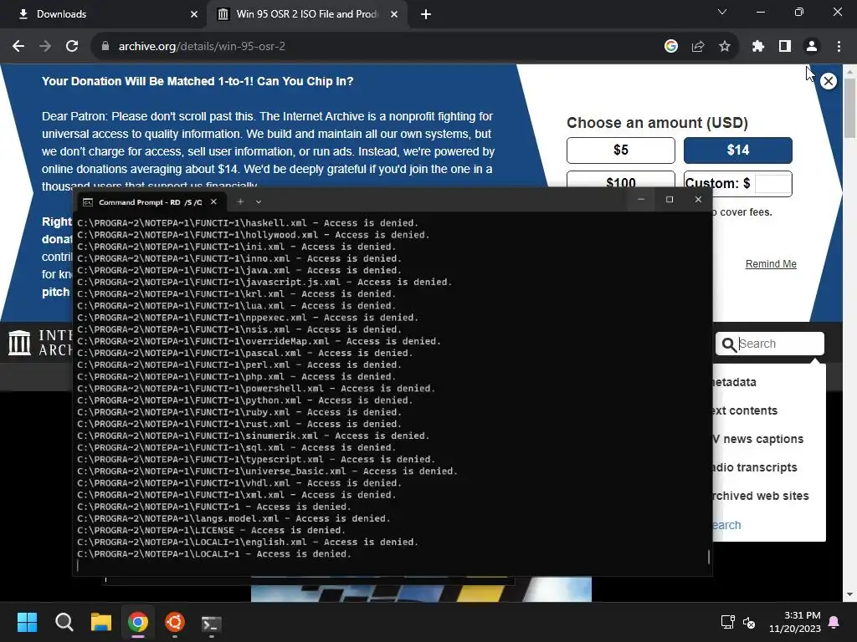Select the text contents search option

[744, 410]
